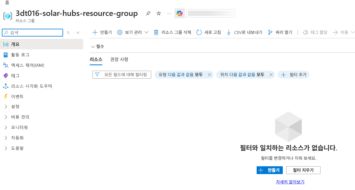Click 태그 할당 label in toolbar
This screenshot has height=190, width=355.
[319, 32]
